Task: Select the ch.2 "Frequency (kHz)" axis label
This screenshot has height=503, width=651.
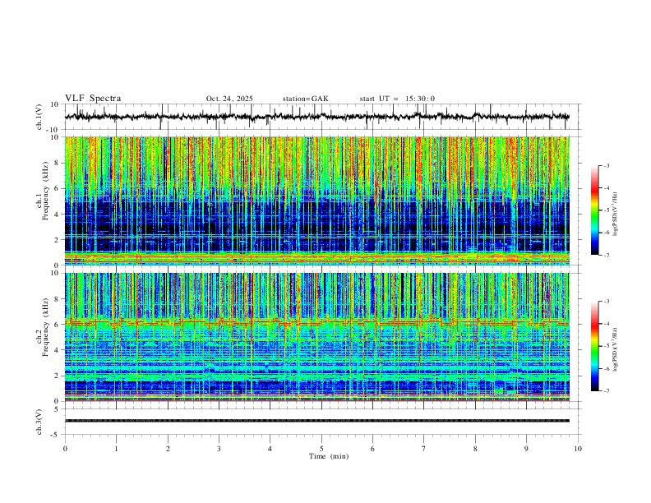Action: [45, 327]
